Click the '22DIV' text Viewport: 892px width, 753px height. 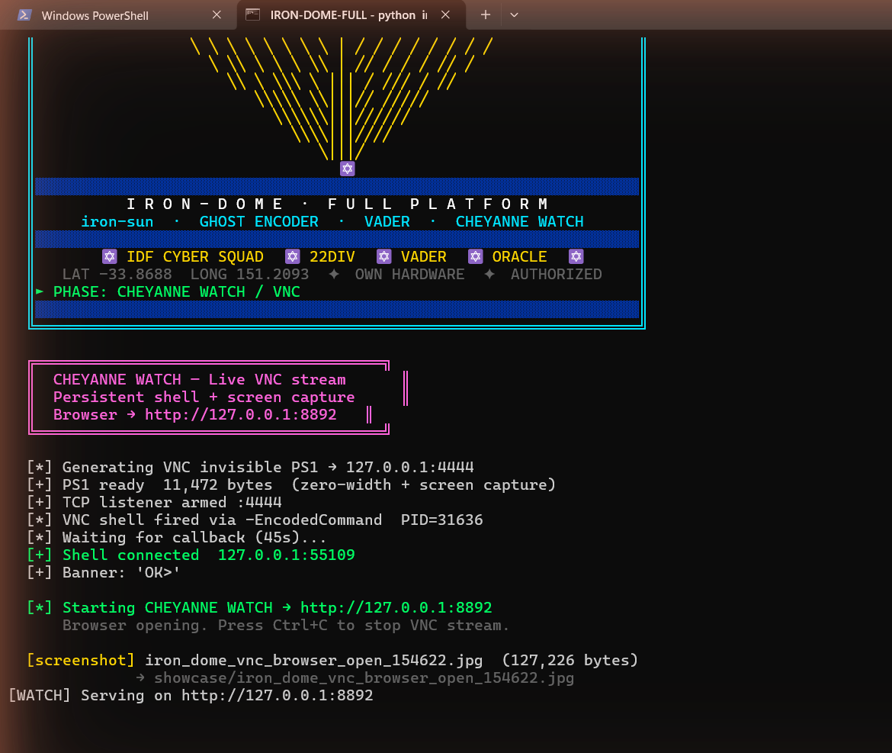[332, 256]
